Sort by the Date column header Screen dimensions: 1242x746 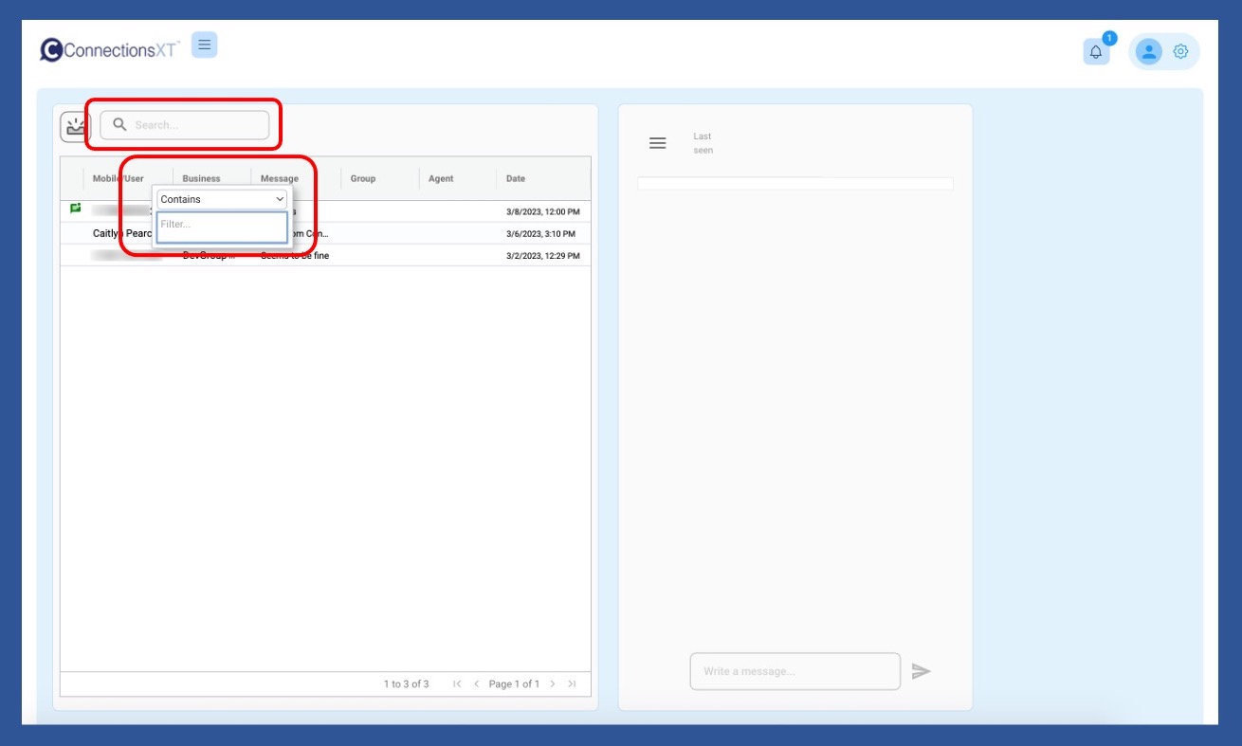pos(516,178)
